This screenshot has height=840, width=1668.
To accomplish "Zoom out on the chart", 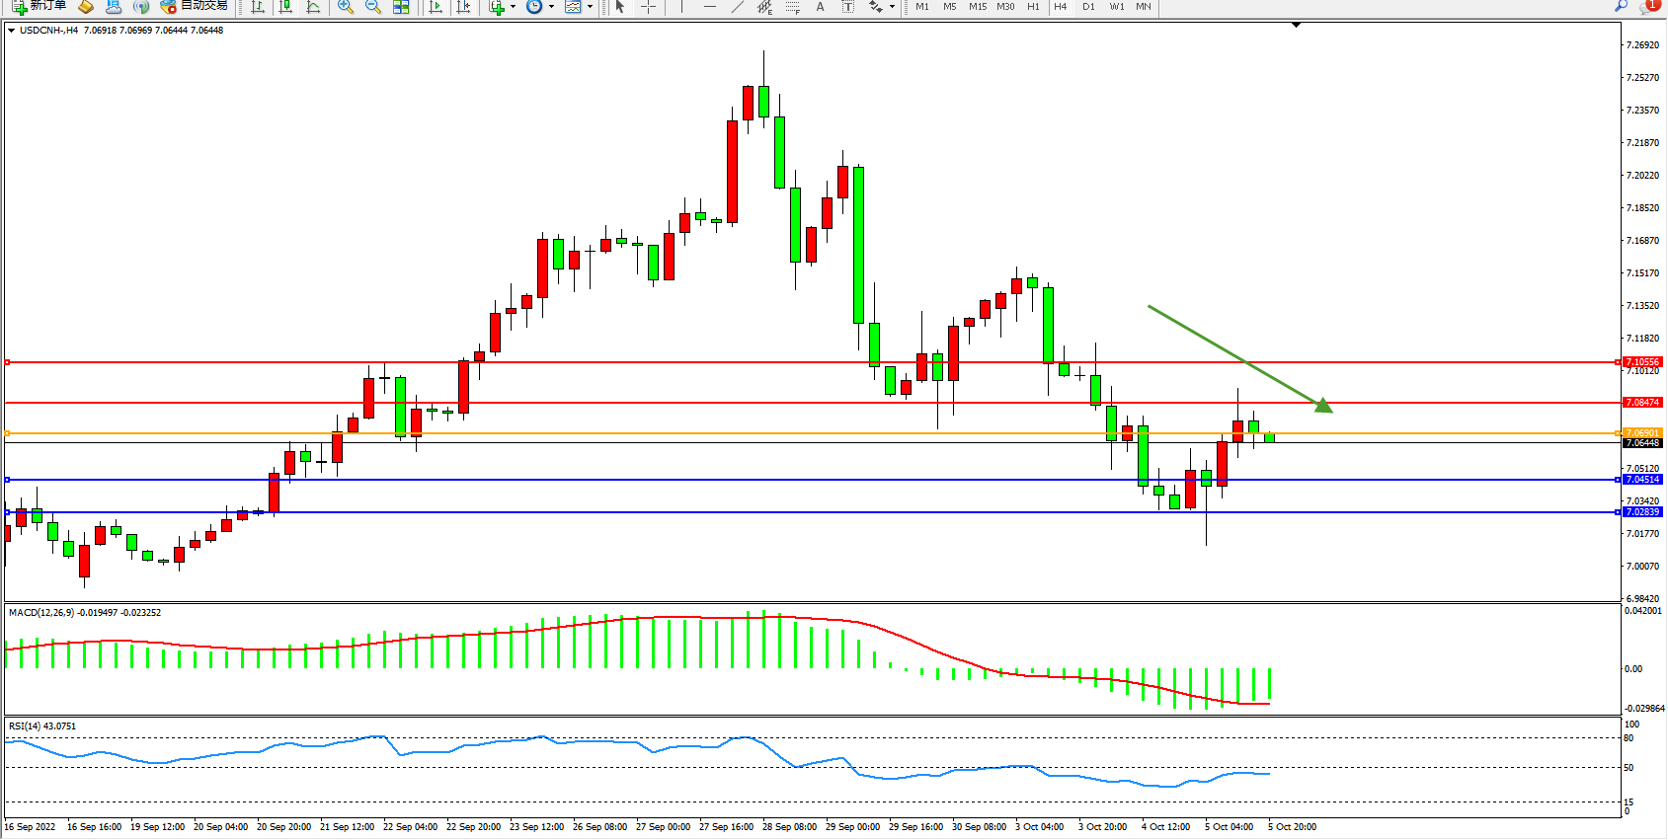I will click(x=373, y=7).
